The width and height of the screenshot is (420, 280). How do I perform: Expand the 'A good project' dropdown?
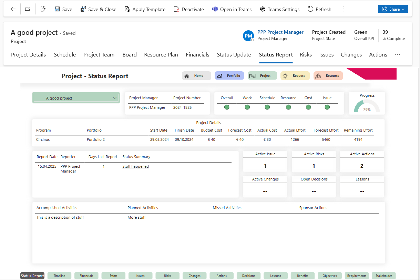click(115, 98)
